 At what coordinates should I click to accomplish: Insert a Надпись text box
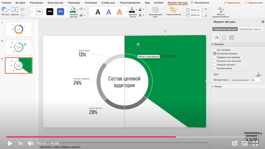point(15,10)
